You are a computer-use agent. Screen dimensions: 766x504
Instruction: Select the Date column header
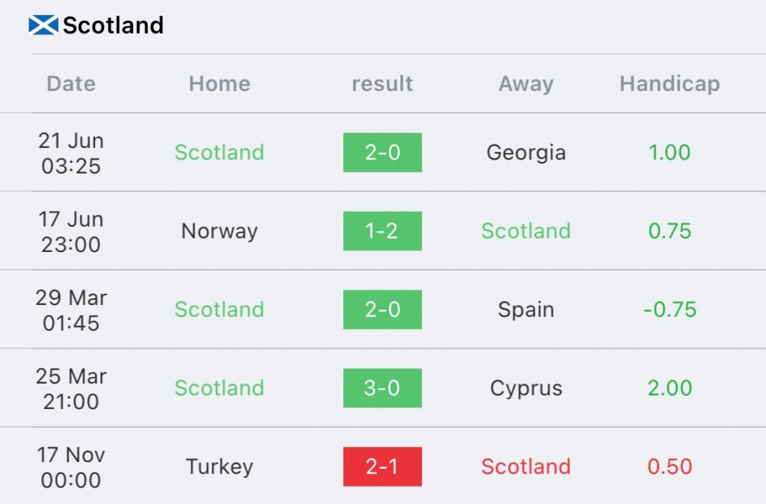[71, 84]
